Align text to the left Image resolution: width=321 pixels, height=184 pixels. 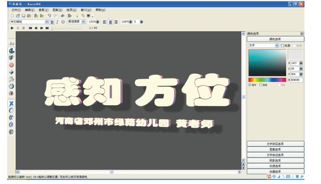(x=105, y=22)
